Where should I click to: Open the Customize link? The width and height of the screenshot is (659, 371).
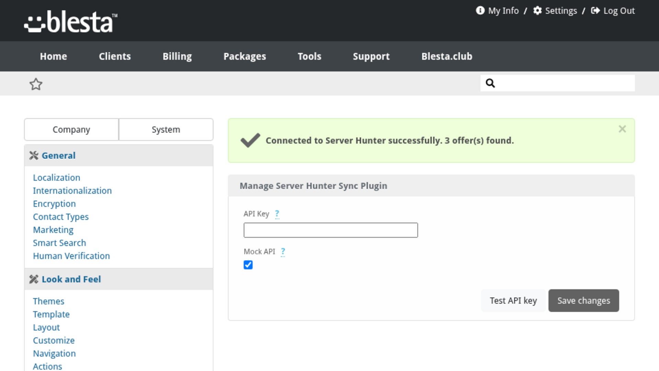click(54, 340)
